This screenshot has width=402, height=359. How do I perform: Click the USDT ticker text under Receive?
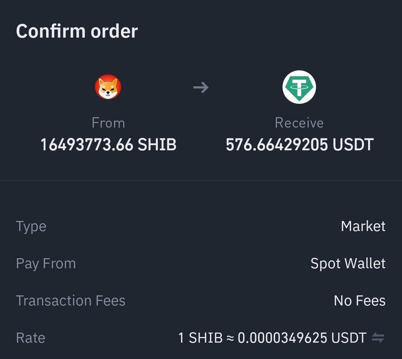point(353,144)
